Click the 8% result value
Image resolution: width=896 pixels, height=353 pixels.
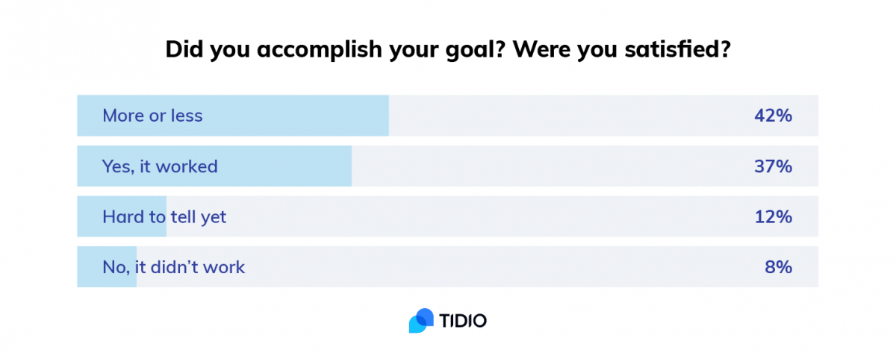click(779, 266)
